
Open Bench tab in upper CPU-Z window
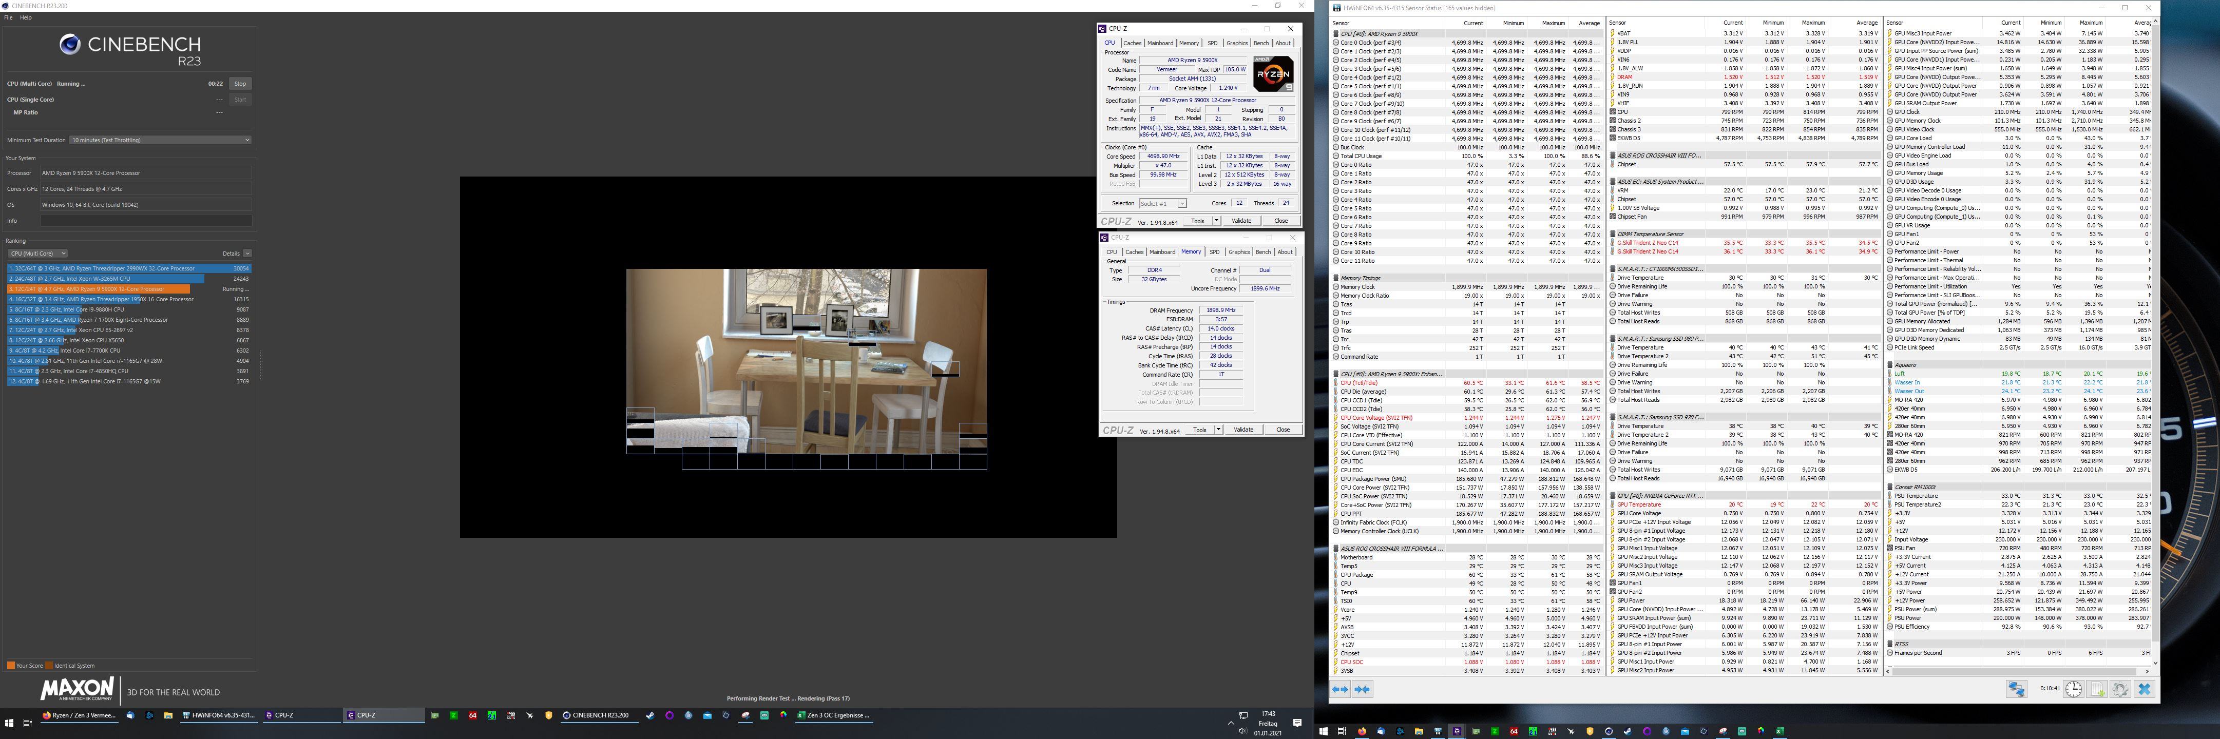[1261, 43]
